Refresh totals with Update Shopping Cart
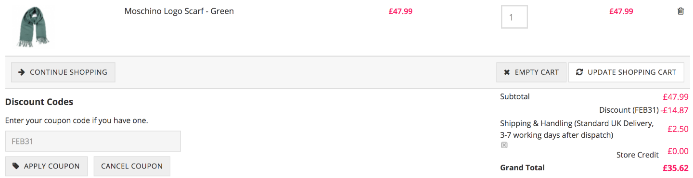The height and width of the screenshot is (178, 693). coord(626,72)
